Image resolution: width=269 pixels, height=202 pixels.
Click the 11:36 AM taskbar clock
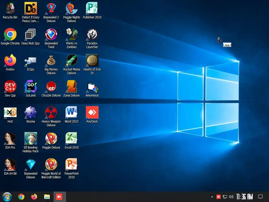click(x=245, y=197)
